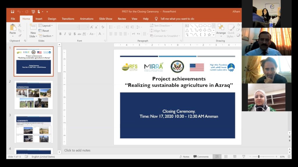Save the presentation using the Save icon
Image resolution: width=298 pixels, height=167 pixels.
[x=12, y=12]
